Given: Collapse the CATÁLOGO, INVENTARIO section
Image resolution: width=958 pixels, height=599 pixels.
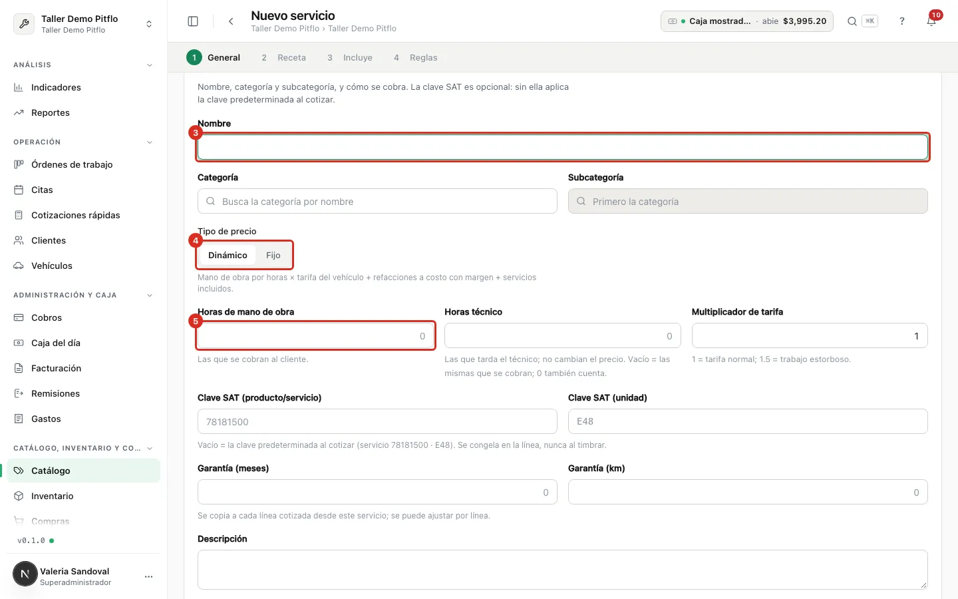Looking at the screenshot, I should click(150, 449).
